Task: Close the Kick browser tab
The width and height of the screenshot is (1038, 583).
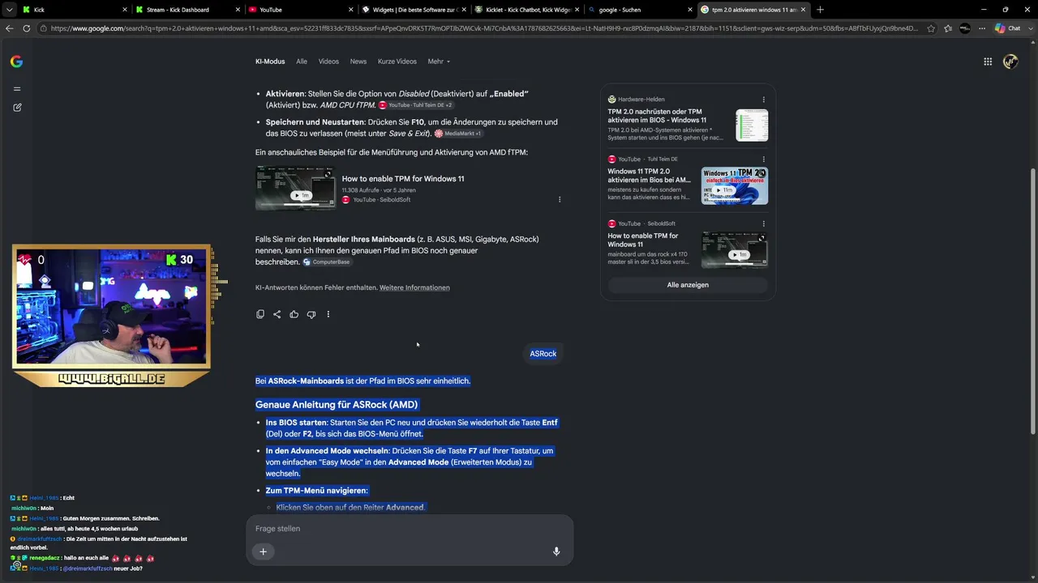Action: point(125,10)
